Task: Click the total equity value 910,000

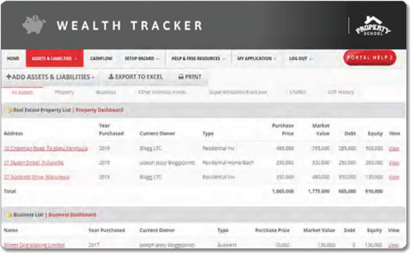Action: 374,191
